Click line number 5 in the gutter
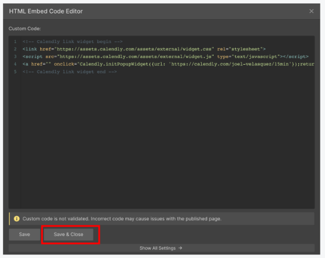325x258 pixels. click(15, 72)
